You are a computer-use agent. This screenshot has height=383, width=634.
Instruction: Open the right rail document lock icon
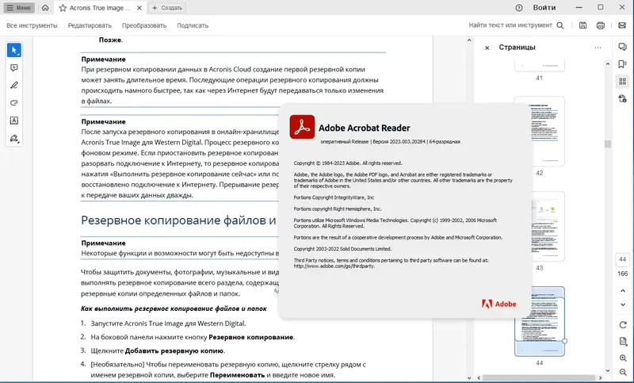(x=623, y=98)
